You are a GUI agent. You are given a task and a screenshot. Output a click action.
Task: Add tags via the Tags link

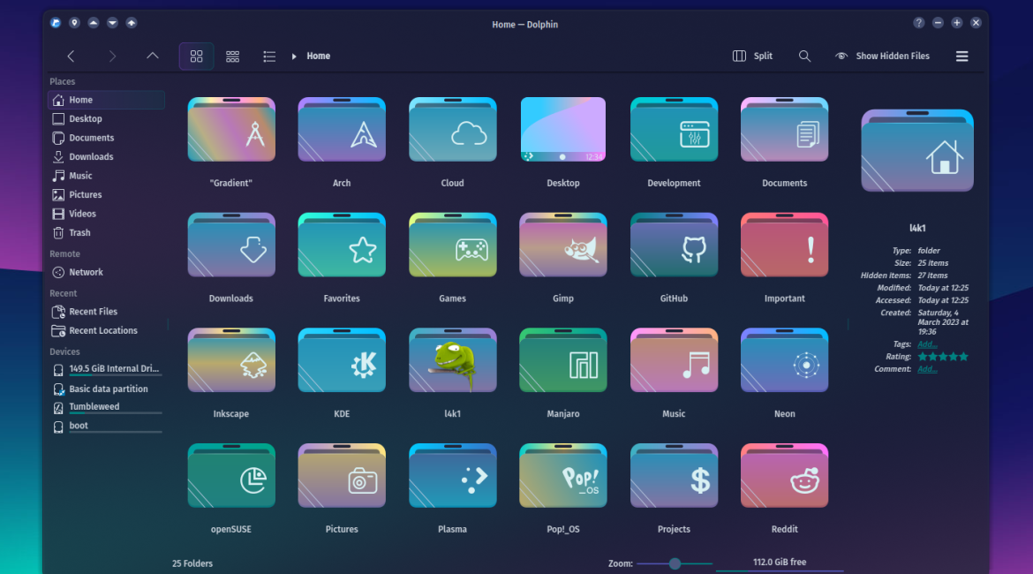(x=927, y=344)
